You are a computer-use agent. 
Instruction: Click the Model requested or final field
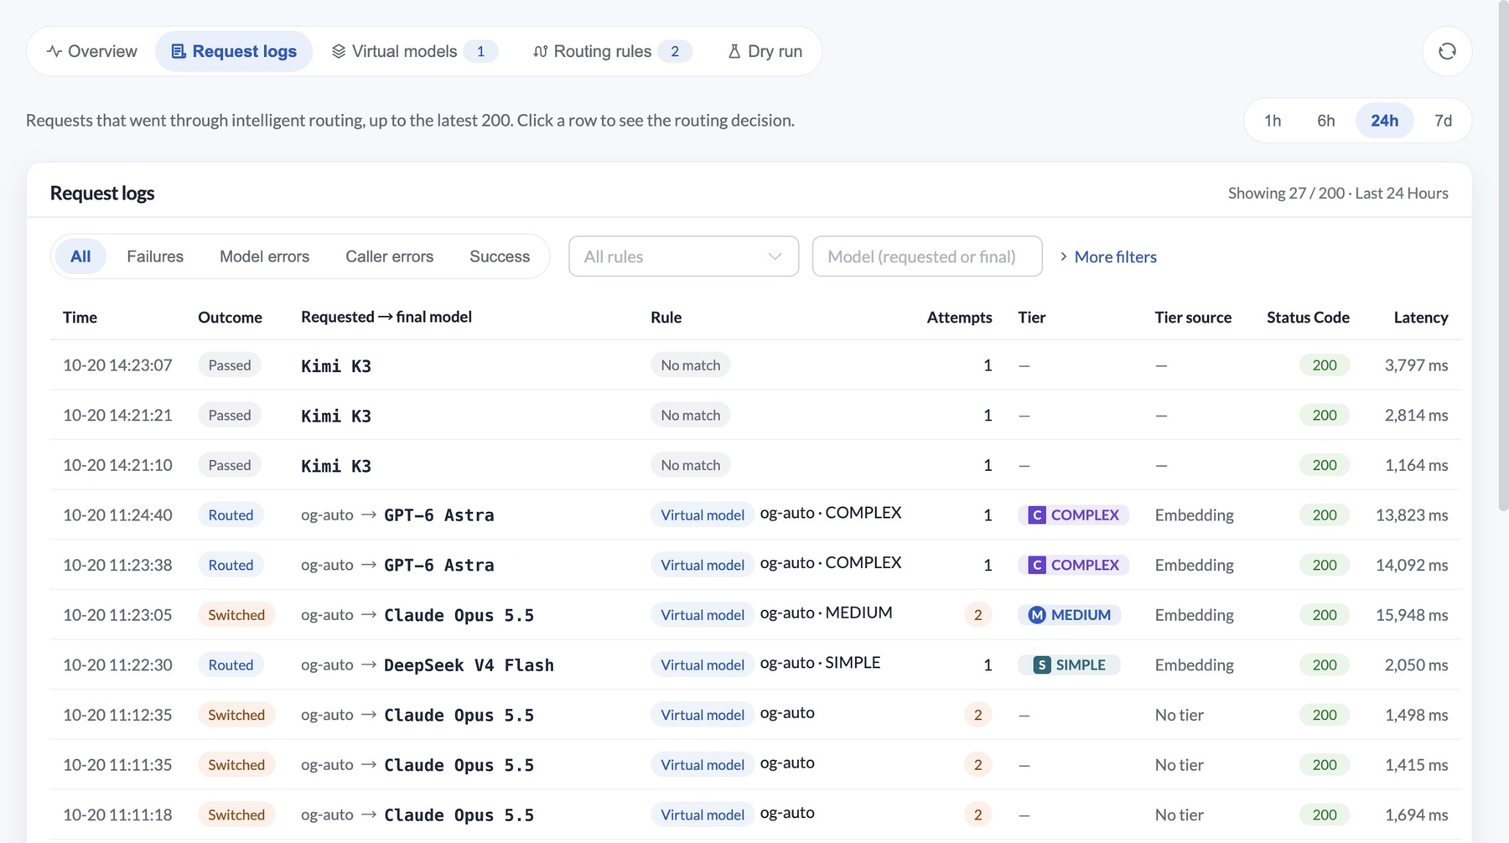[927, 256]
